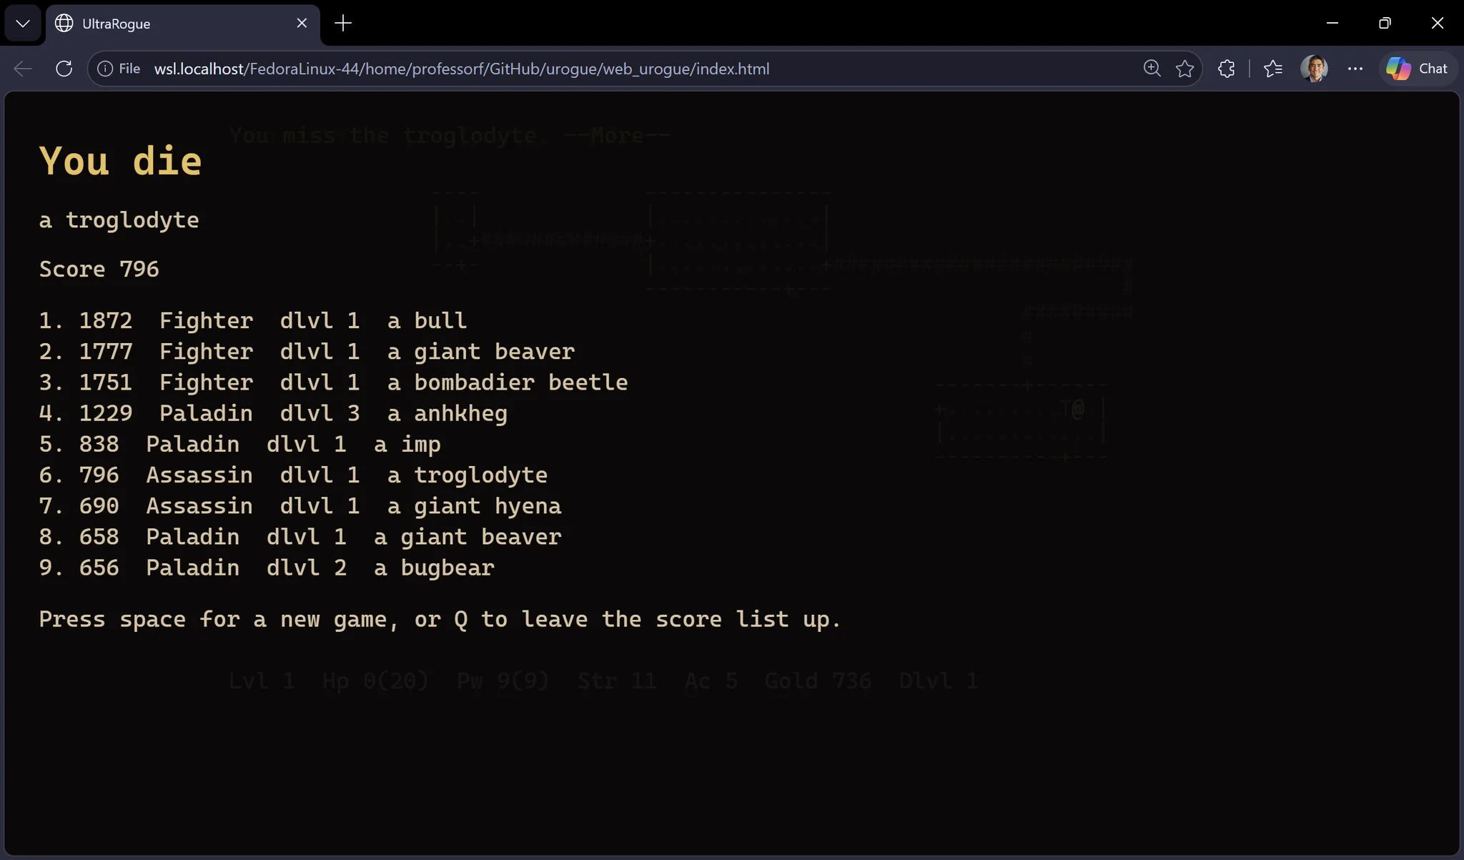
Task: Click the dimmed 'Gold 736' status
Action: [818, 681]
